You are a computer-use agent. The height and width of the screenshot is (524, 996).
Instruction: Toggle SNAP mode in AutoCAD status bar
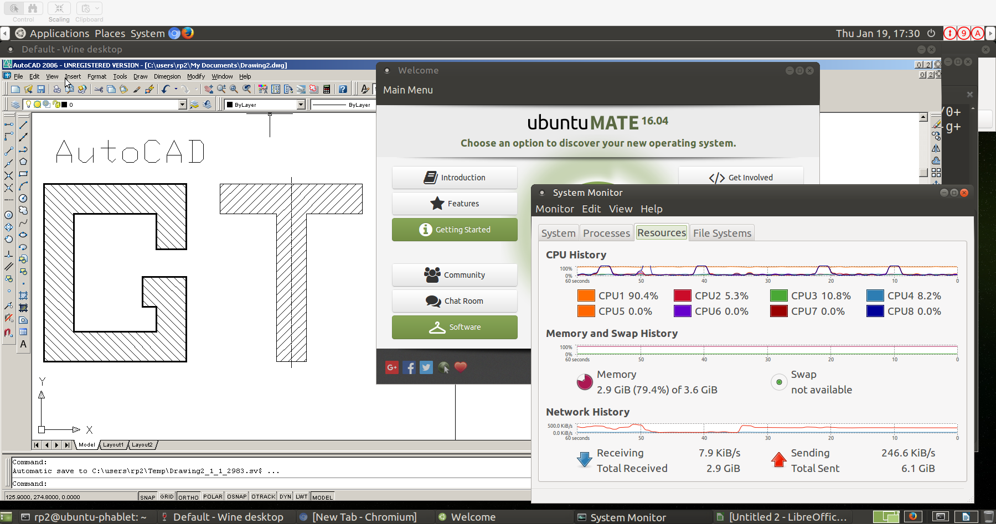[x=148, y=497]
